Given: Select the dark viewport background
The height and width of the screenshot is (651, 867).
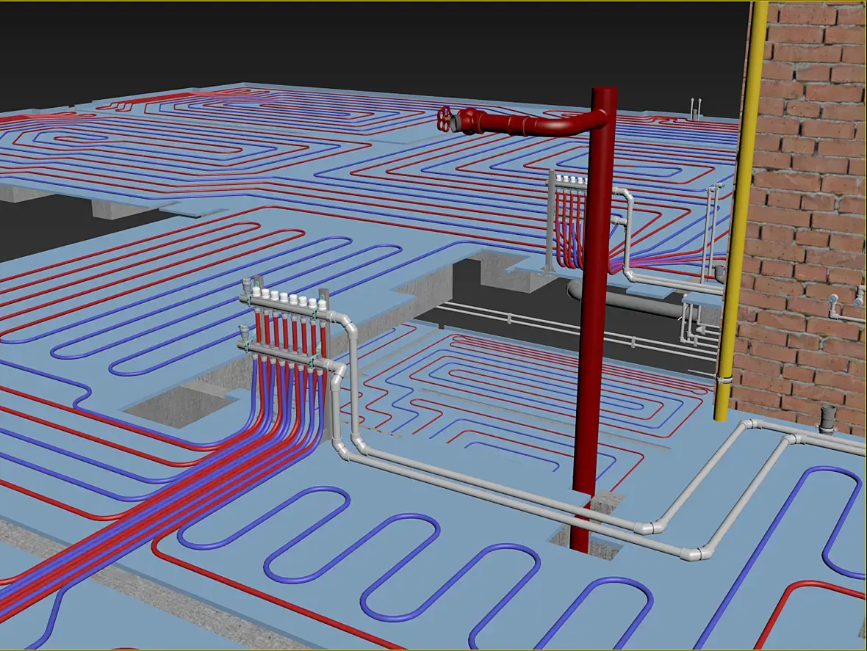Looking at the screenshot, I should click(x=370, y=44).
